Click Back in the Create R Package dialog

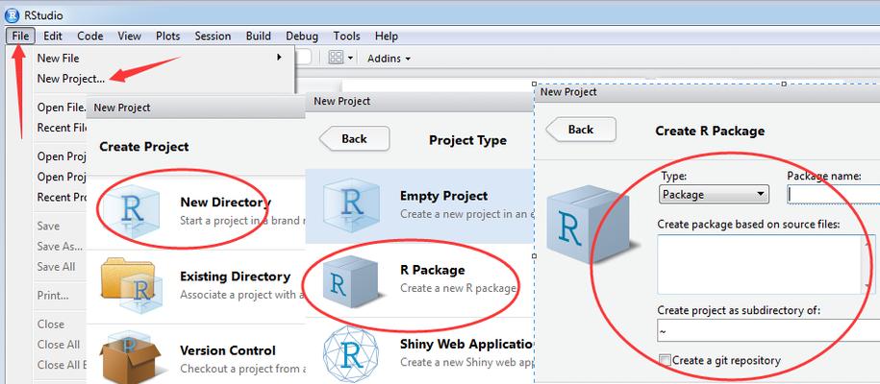(581, 129)
